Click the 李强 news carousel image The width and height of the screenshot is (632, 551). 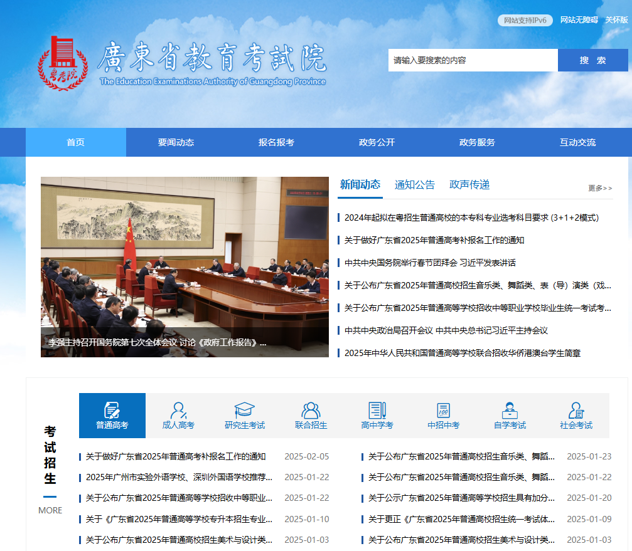[184, 265]
